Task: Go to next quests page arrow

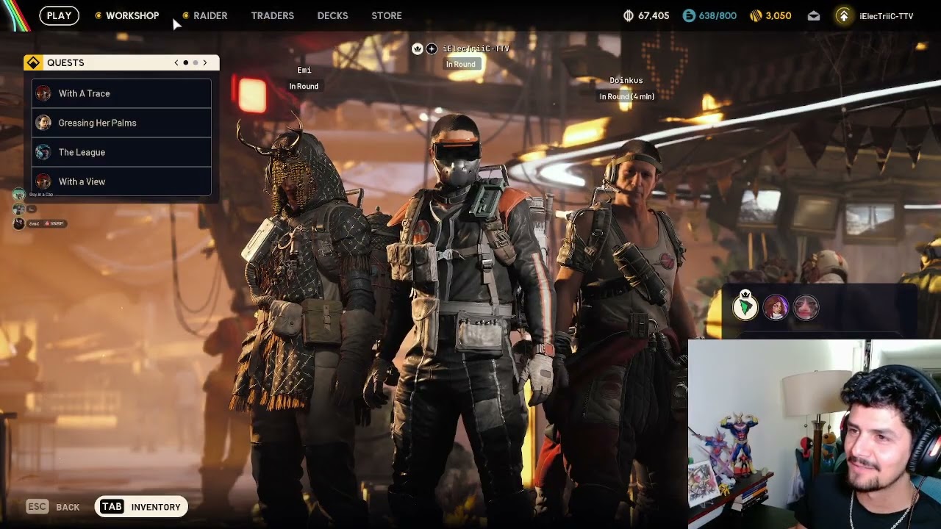Action: click(205, 63)
